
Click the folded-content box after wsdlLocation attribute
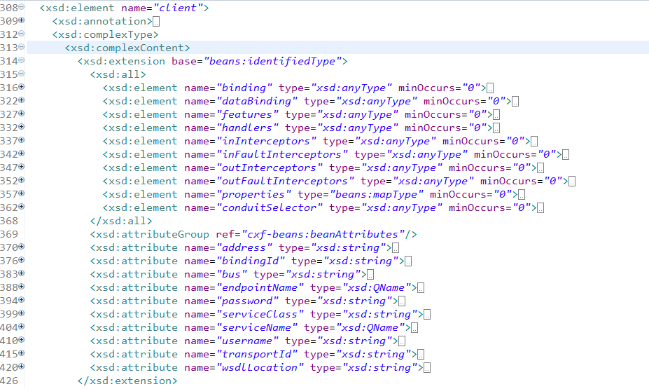[427, 368]
